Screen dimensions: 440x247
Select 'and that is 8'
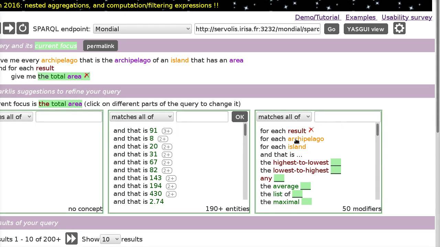(x=133, y=139)
